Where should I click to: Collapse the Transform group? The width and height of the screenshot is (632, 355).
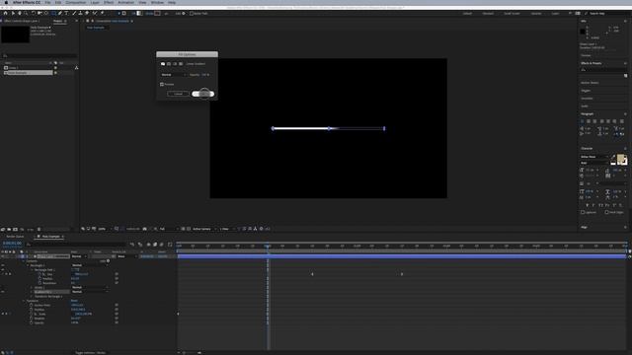click(24, 301)
